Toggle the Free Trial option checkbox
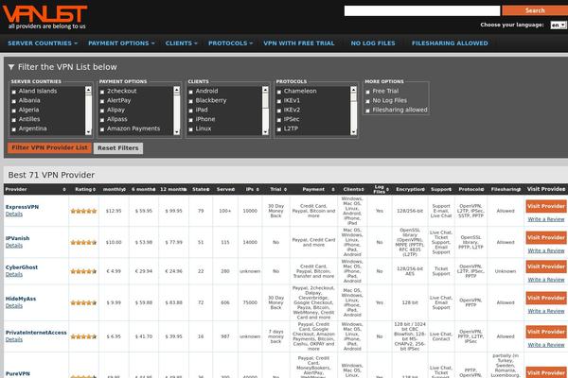568x378 pixels. pos(367,92)
